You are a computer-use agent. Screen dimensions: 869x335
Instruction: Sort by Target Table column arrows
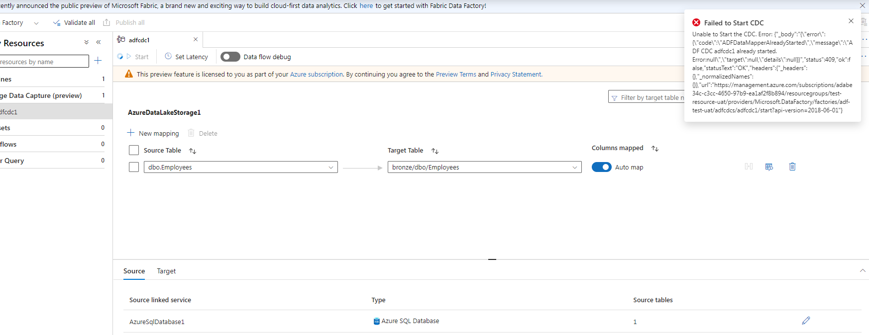pos(435,151)
